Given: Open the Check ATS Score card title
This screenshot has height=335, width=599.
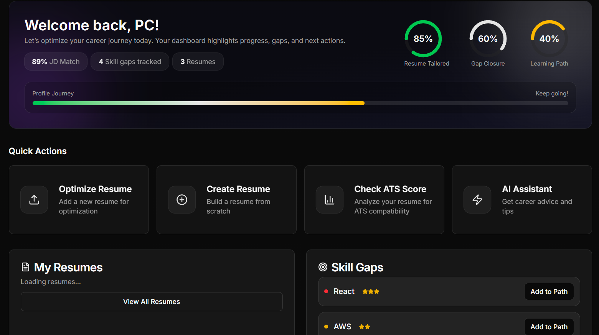Looking at the screenshot, I should point(390,189).
